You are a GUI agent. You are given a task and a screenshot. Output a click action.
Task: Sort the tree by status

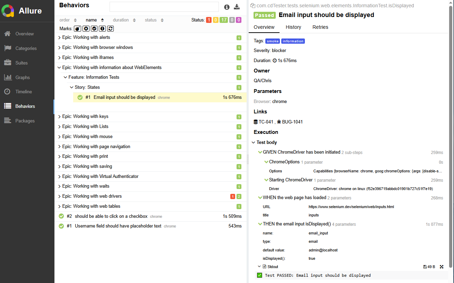pos(154,20)
